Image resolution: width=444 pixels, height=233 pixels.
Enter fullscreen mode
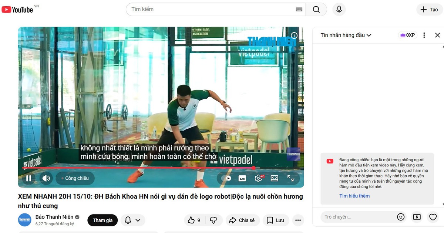(290, 178)
